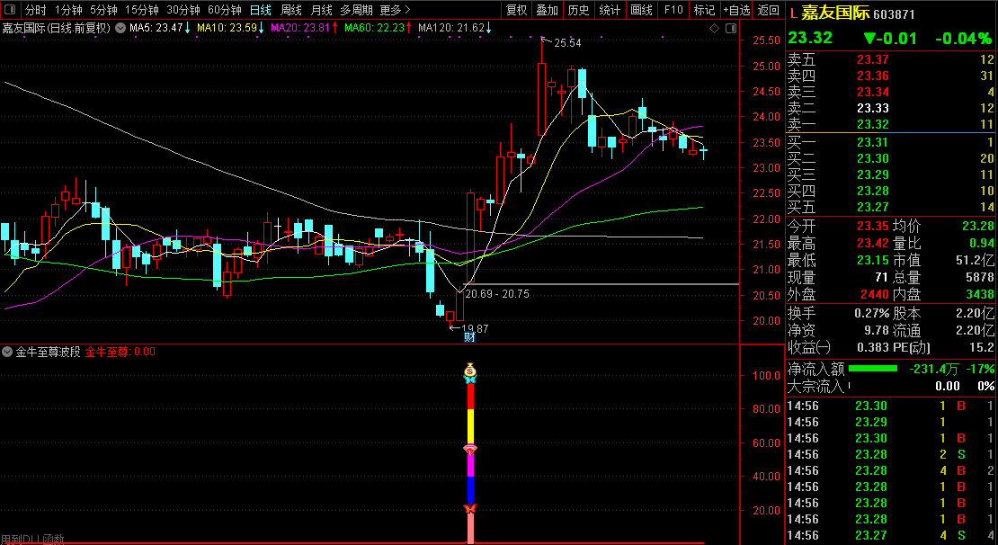Open dropdown arrow next to 嘉友国际 chart title

(120, 28)
